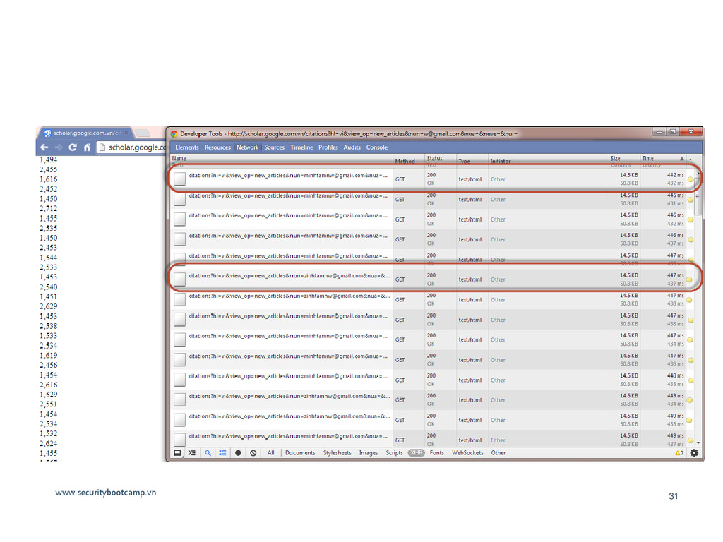Select the scholar.google.com.vn browser tab
Viewport: 723px width, 542px height.
[x=85, y=133]
